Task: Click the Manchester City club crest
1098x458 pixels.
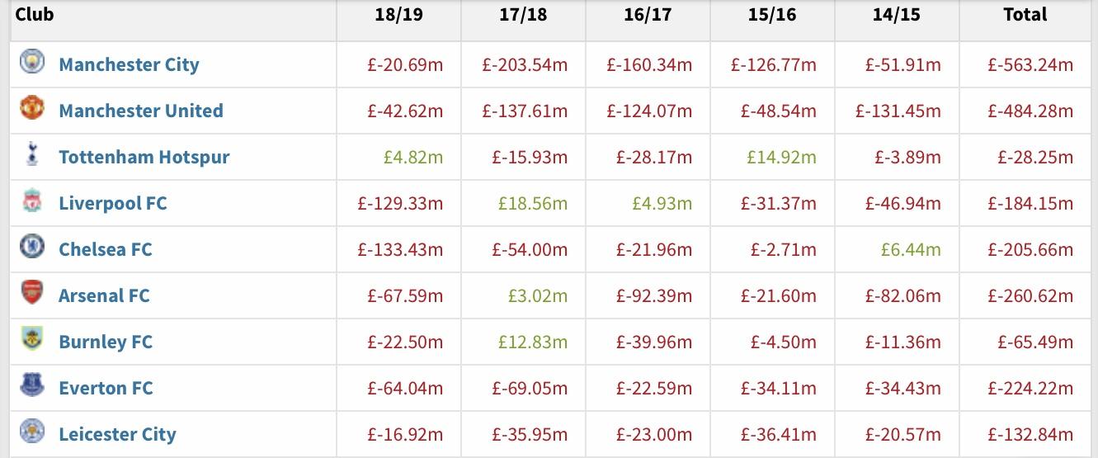Action: [x=32, y=63]
